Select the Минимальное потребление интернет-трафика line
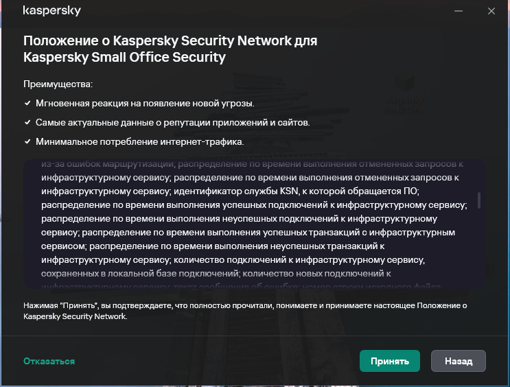The width and height of the screenshot is (510, 387). click(x=140, y=141)
